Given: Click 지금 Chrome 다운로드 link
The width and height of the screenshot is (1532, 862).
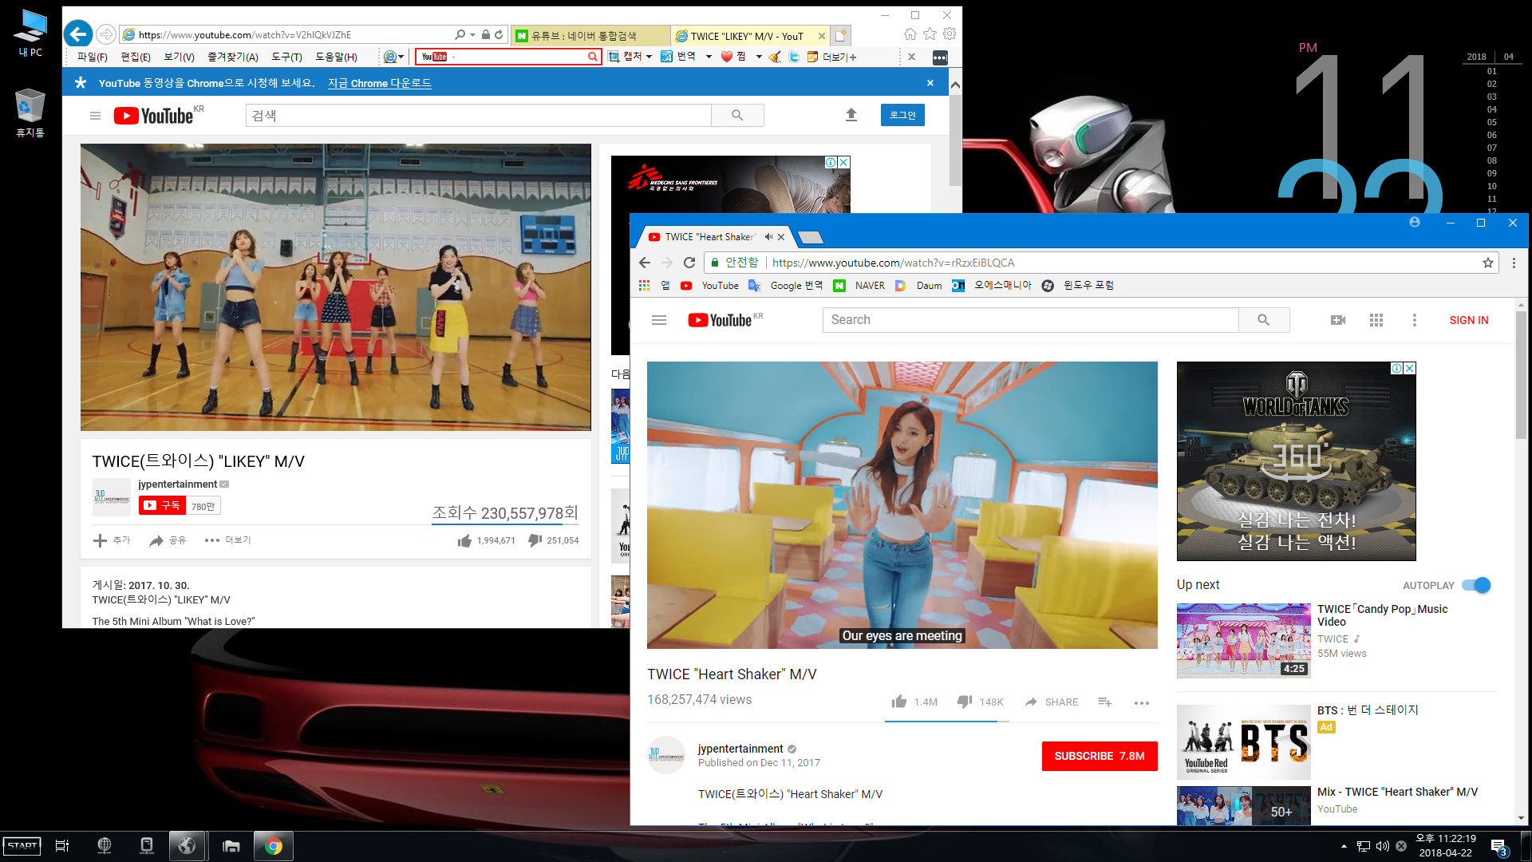Looking at the screenshot, I should pyautogui.click(x=380, y=83).
